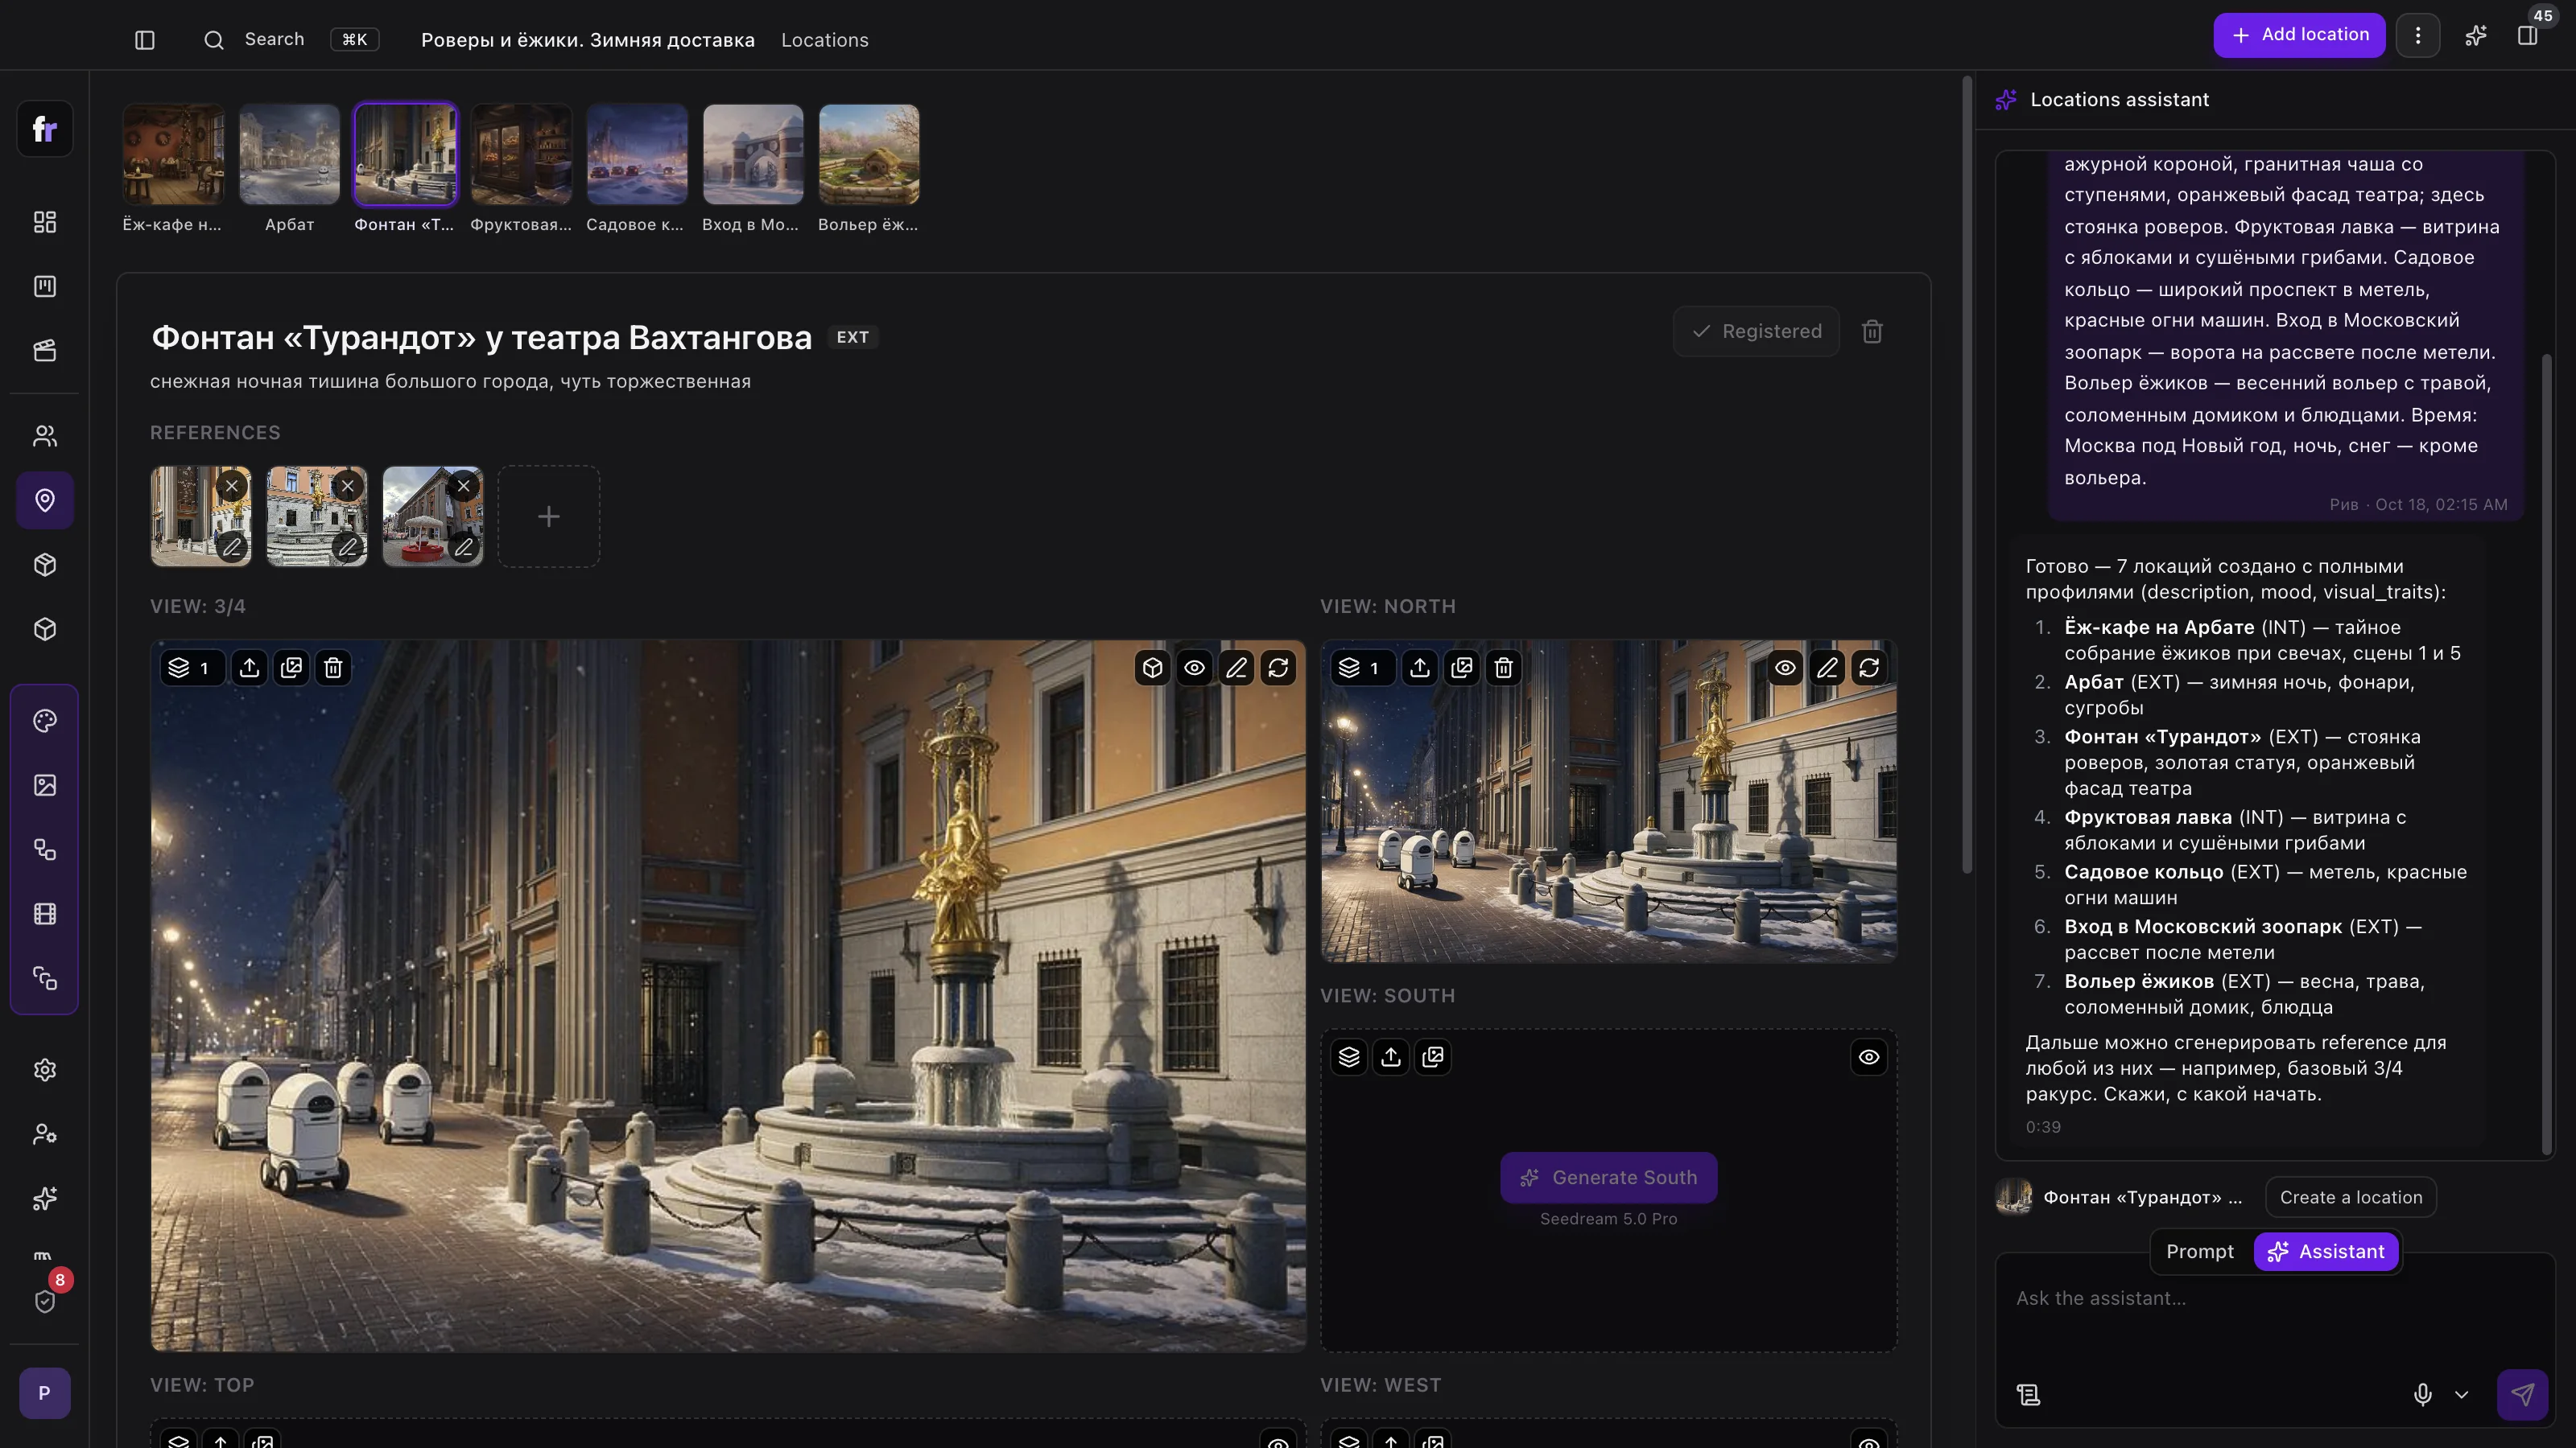Click the Add location button
Screen dimensions: 2576x1448
(x=2300, y=36)
